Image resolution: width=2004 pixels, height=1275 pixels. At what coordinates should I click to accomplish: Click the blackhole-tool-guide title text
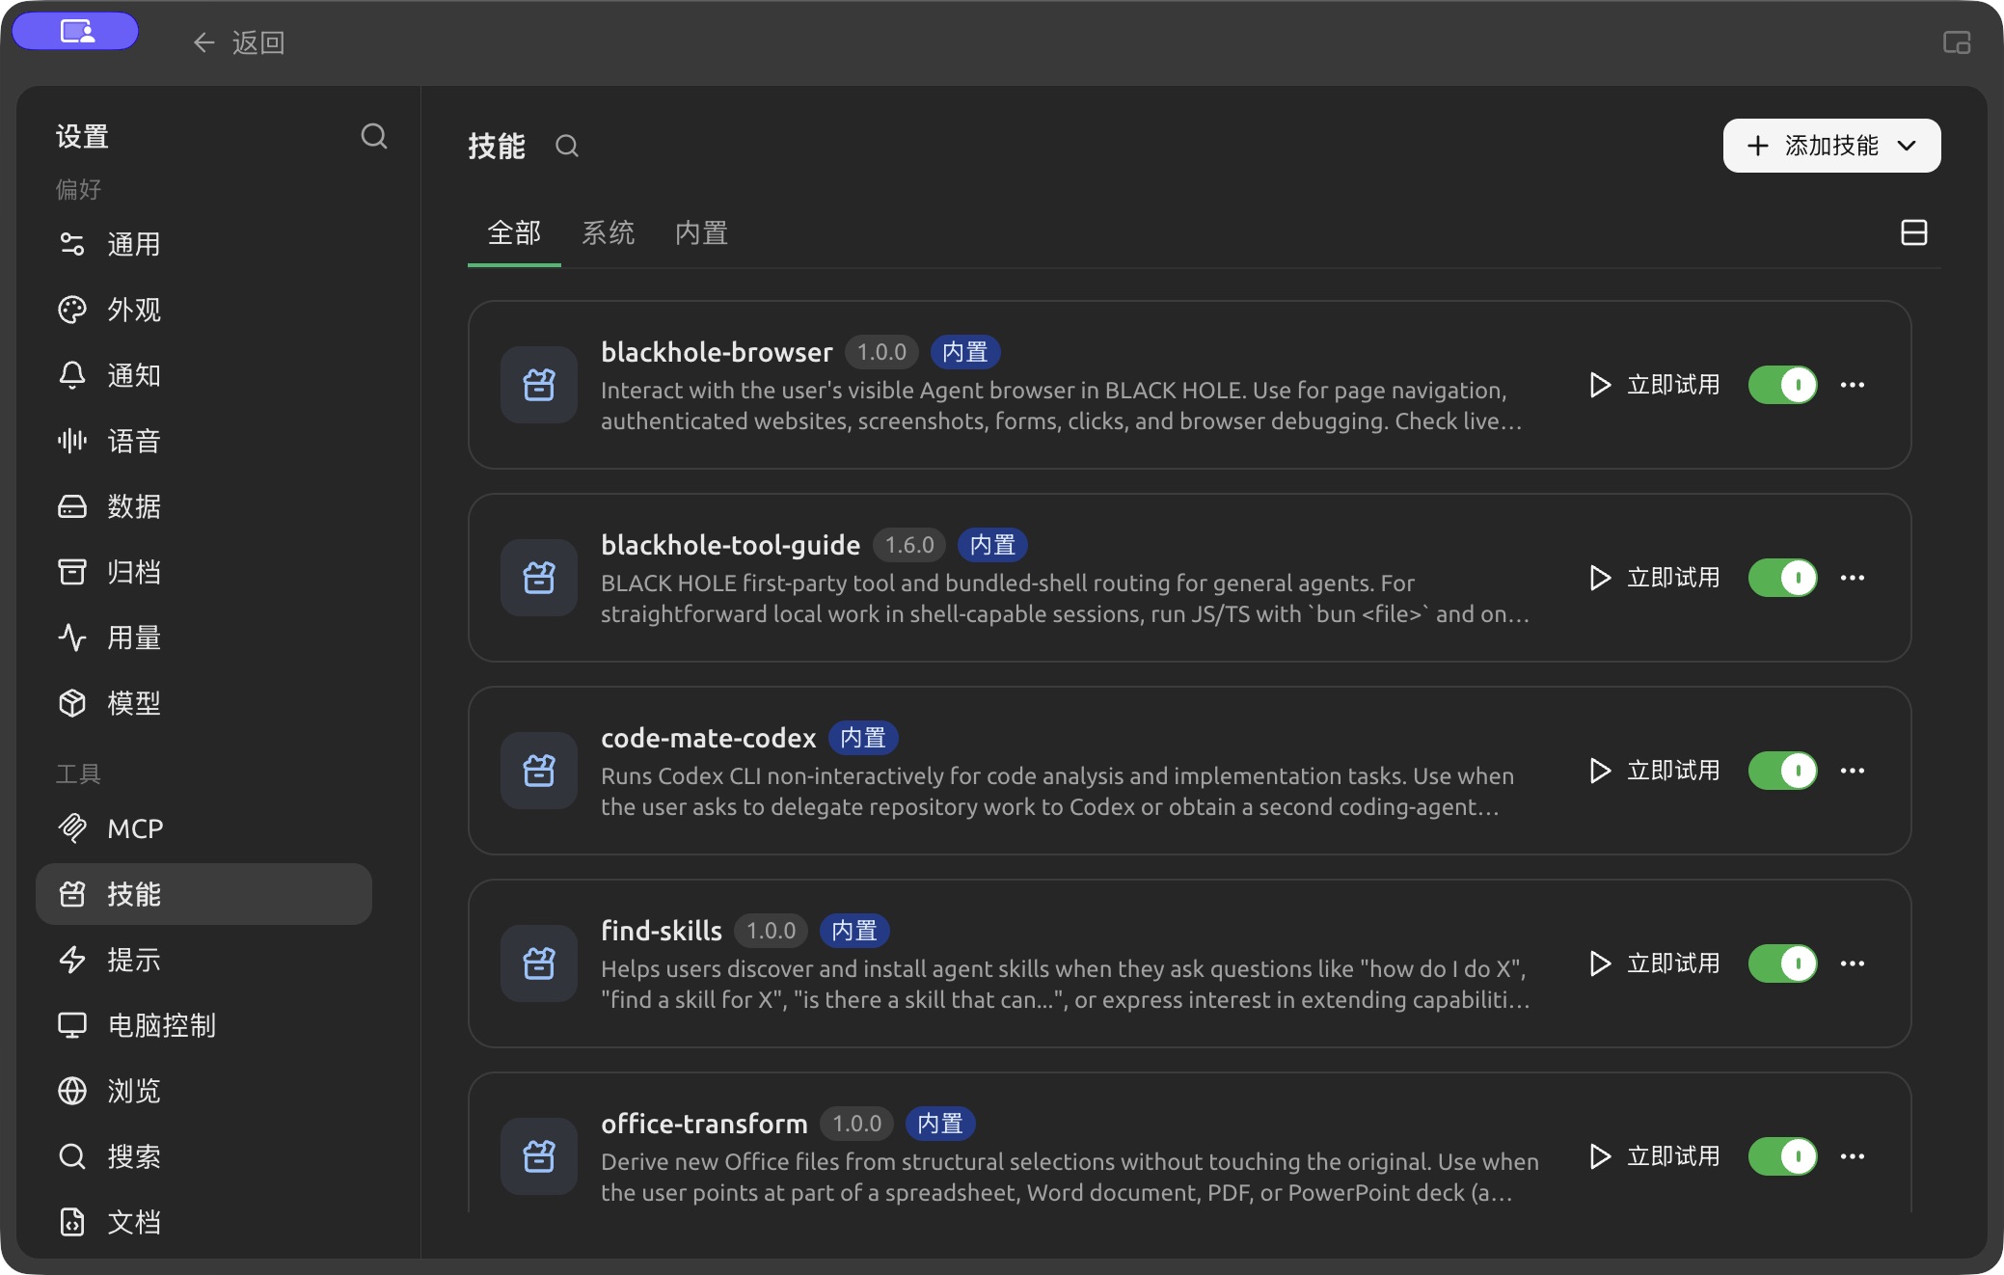730,545
